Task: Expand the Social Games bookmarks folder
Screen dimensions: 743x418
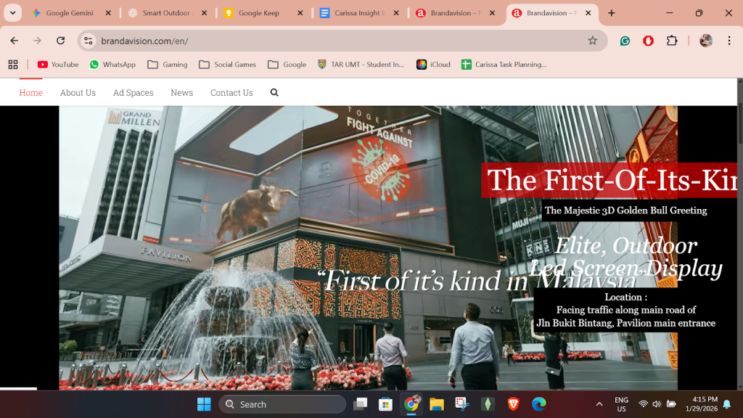Action: [227, 65]
